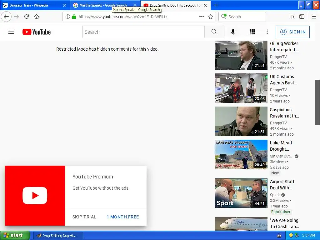The height and width of the screenshot is (240, 320).
Task: Open a new browser tab with plus
Action: (x=216, y=5)
